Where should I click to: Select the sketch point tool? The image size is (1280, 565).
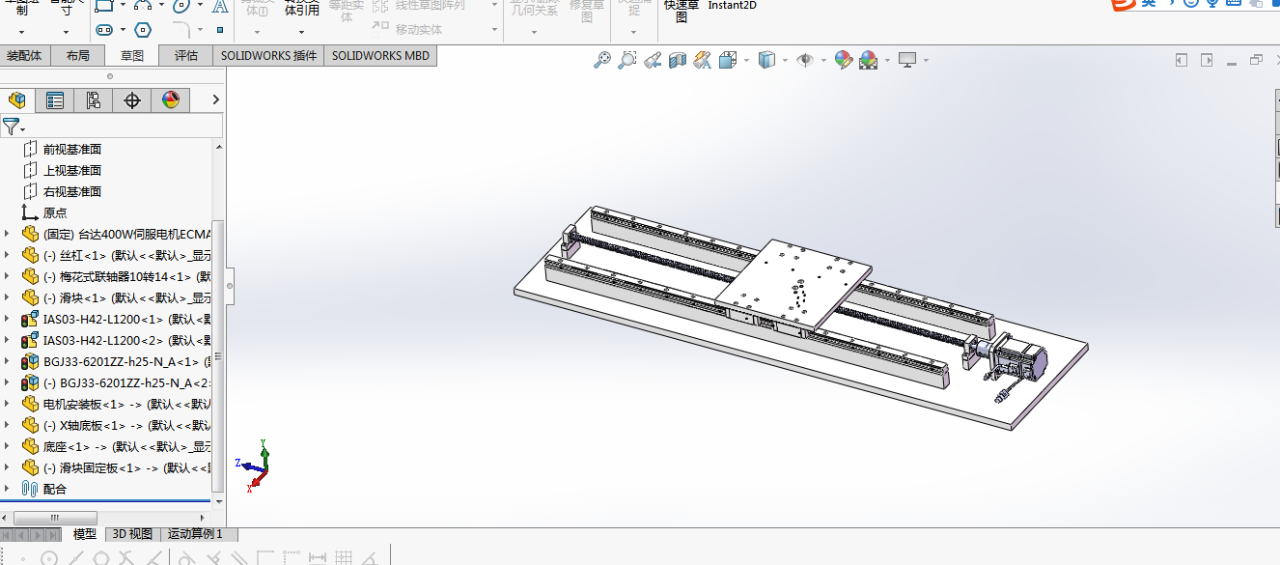219,30
